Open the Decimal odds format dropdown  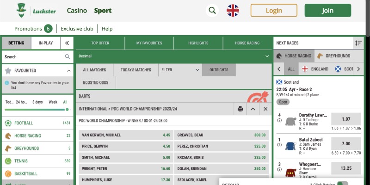coord(174,56)
